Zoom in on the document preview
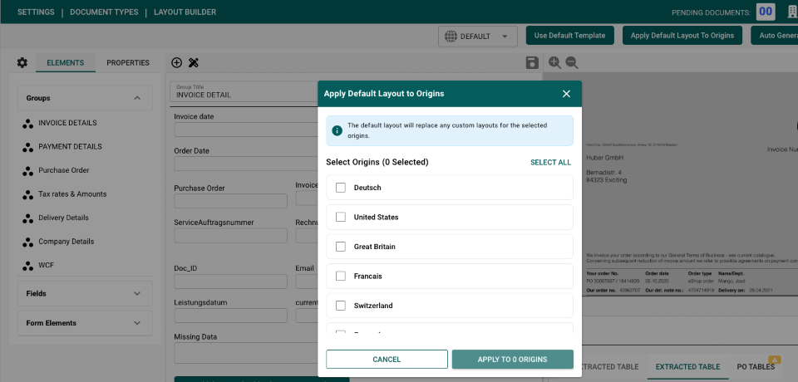 pos(554,62)
